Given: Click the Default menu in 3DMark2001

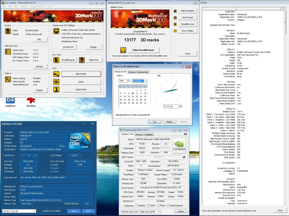Looking at the screenshot, I should click(24, 6).
